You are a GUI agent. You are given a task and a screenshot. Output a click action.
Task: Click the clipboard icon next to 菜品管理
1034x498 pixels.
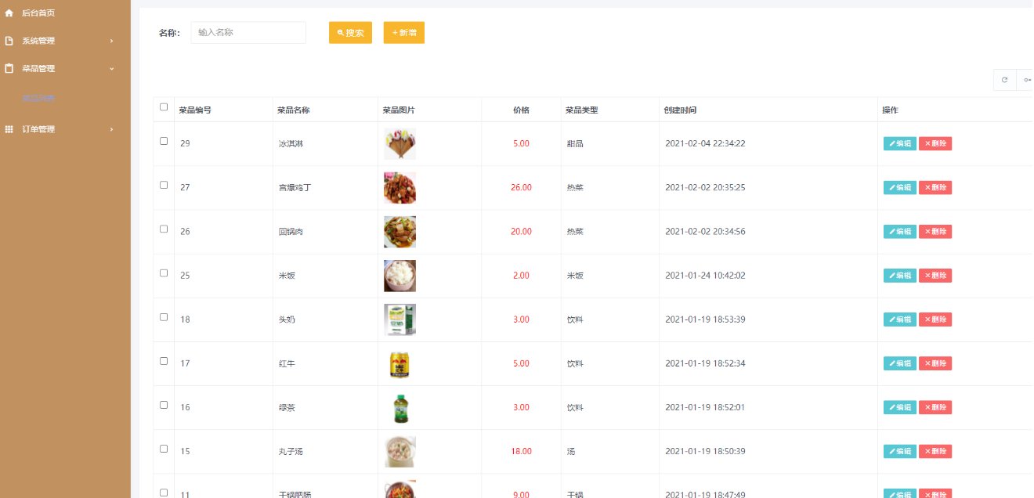click(9, 69)
